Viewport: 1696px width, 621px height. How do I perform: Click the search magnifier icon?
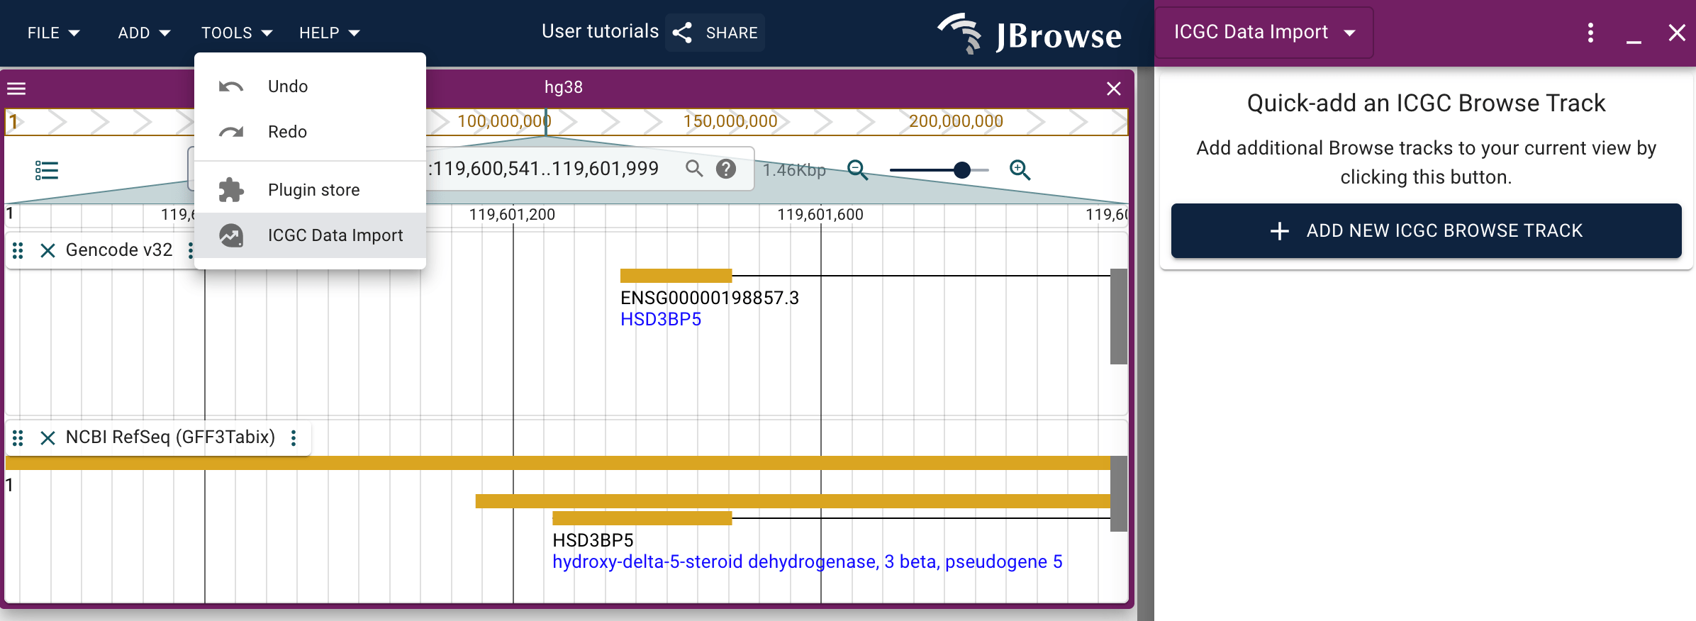[x=694, y=169]
